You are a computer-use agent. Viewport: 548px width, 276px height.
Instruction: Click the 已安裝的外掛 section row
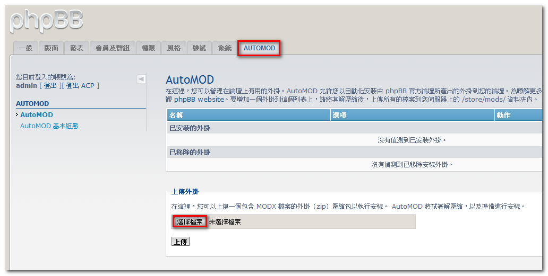tap(354, 128)
